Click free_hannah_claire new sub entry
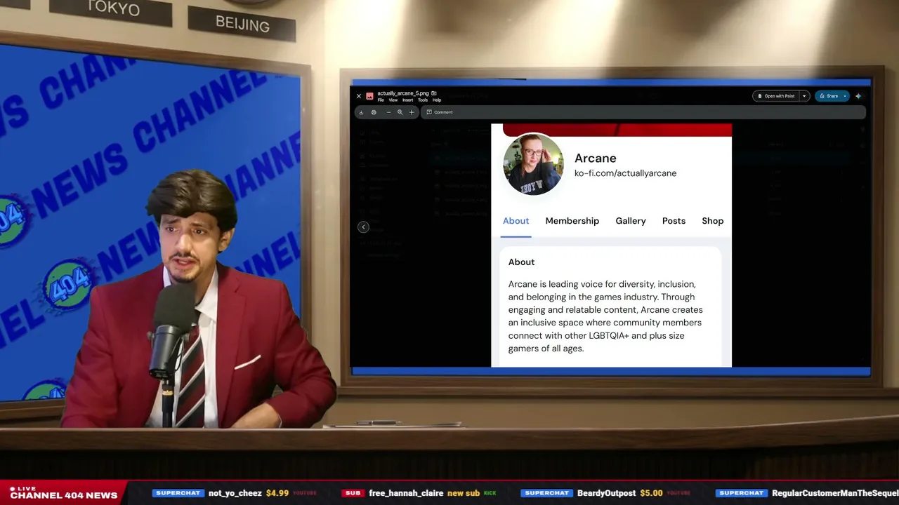 pyautogui.click(x=419, y=493)
